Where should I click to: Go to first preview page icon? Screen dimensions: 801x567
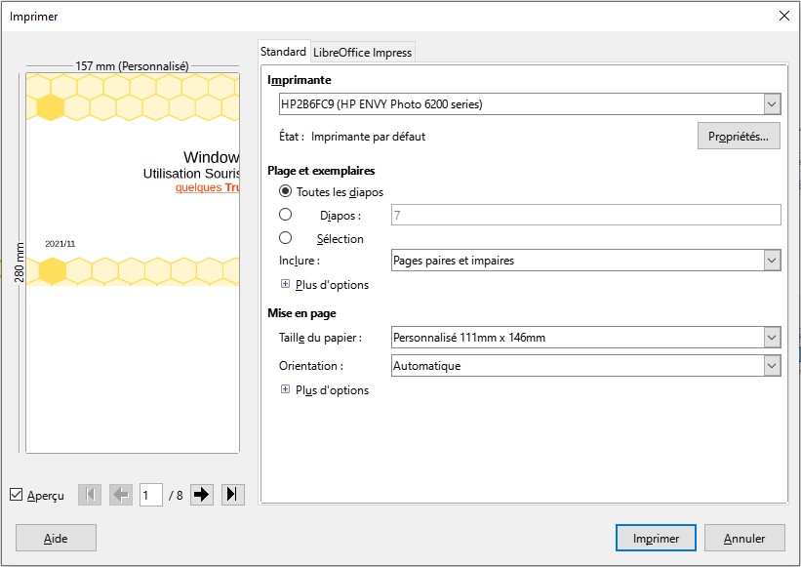click(x=89, y=495)
